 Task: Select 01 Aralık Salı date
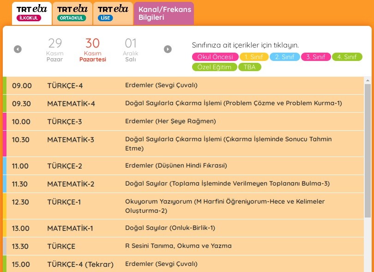[131, 49]
